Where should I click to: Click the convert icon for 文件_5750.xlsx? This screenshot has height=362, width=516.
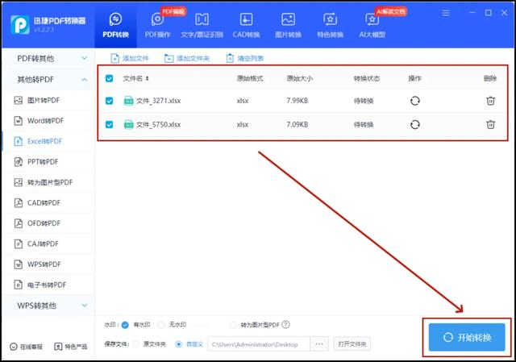tap(415, 124)
